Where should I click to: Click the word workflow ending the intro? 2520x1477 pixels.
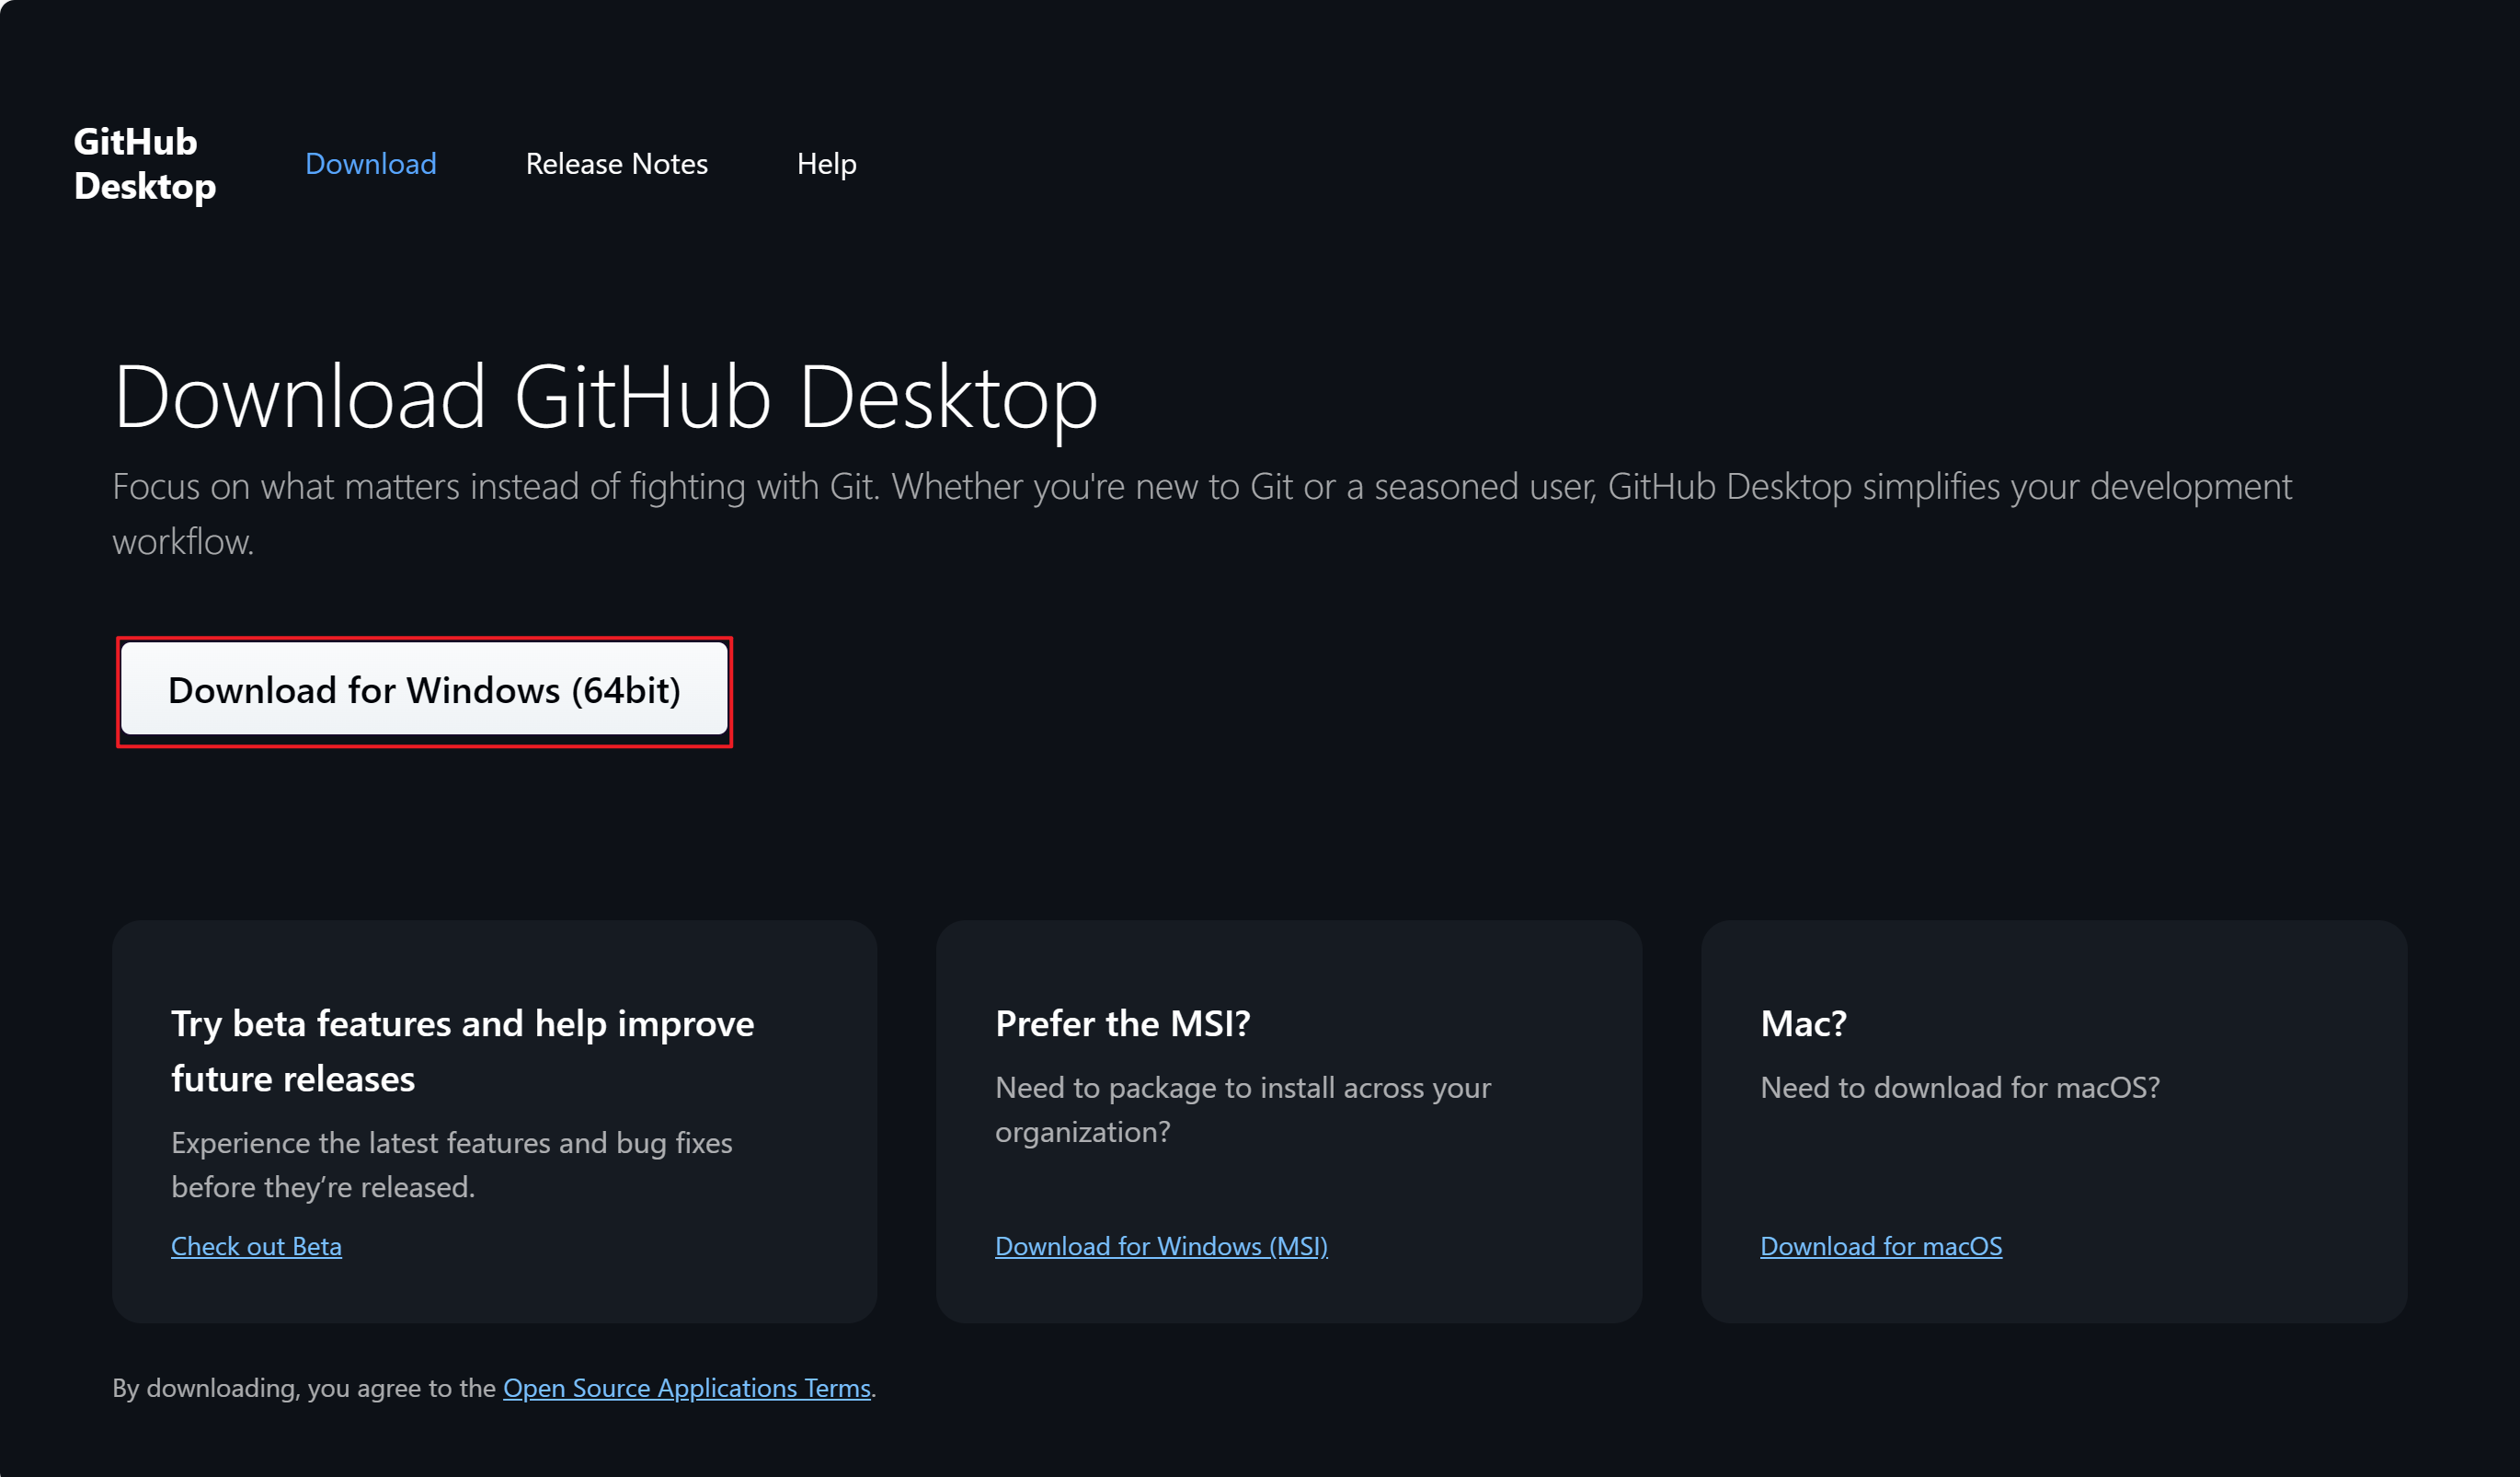(x=182, y=542)
